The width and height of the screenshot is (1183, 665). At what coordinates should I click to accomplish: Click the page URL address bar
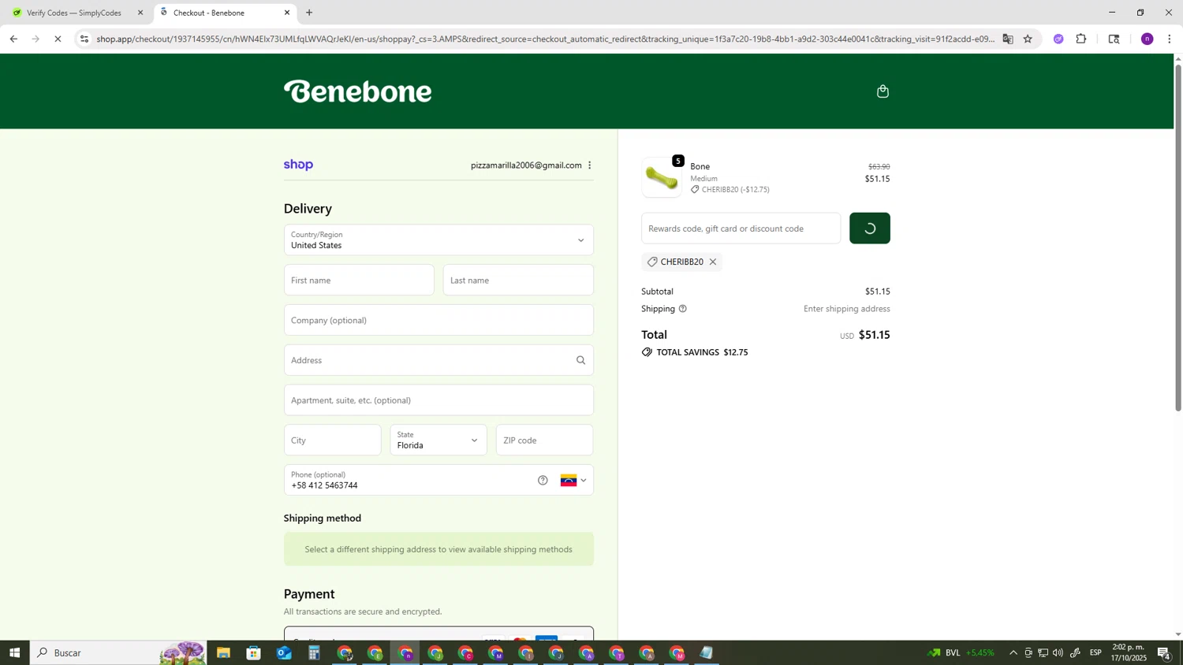click(544, 39)
